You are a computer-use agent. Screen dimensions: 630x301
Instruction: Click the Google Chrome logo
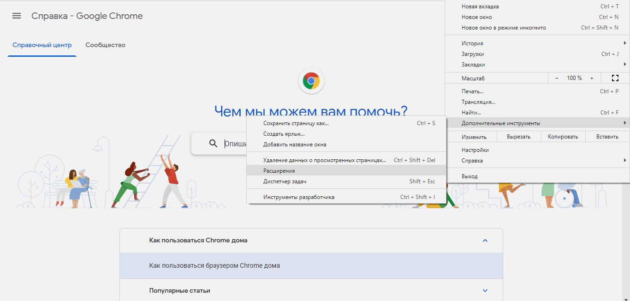click(x=311, y=81)
